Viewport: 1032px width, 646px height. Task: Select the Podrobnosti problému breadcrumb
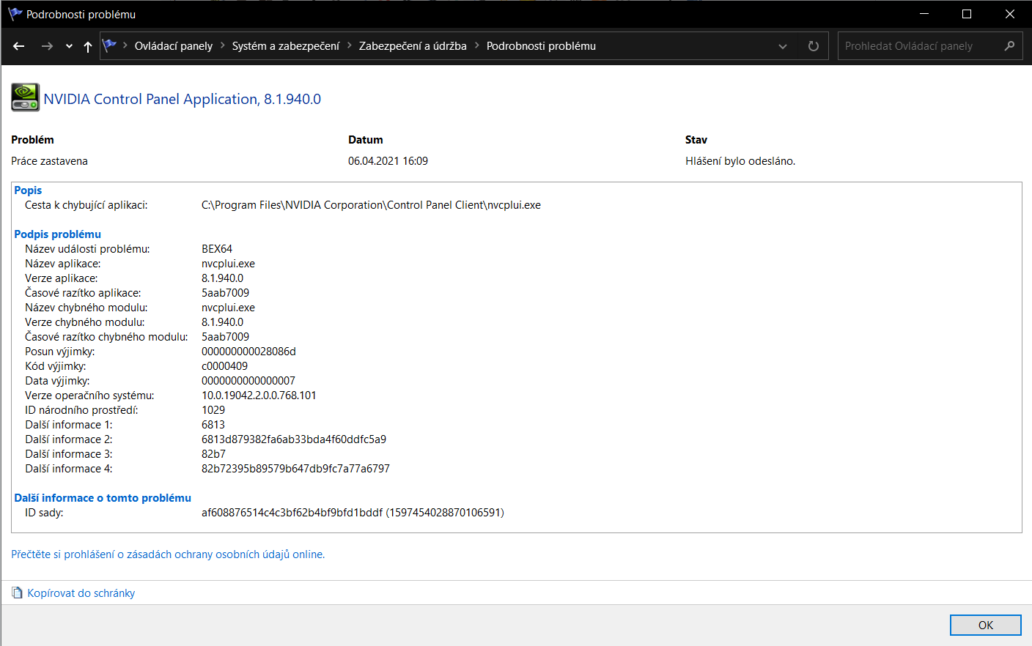coord(541,46)
